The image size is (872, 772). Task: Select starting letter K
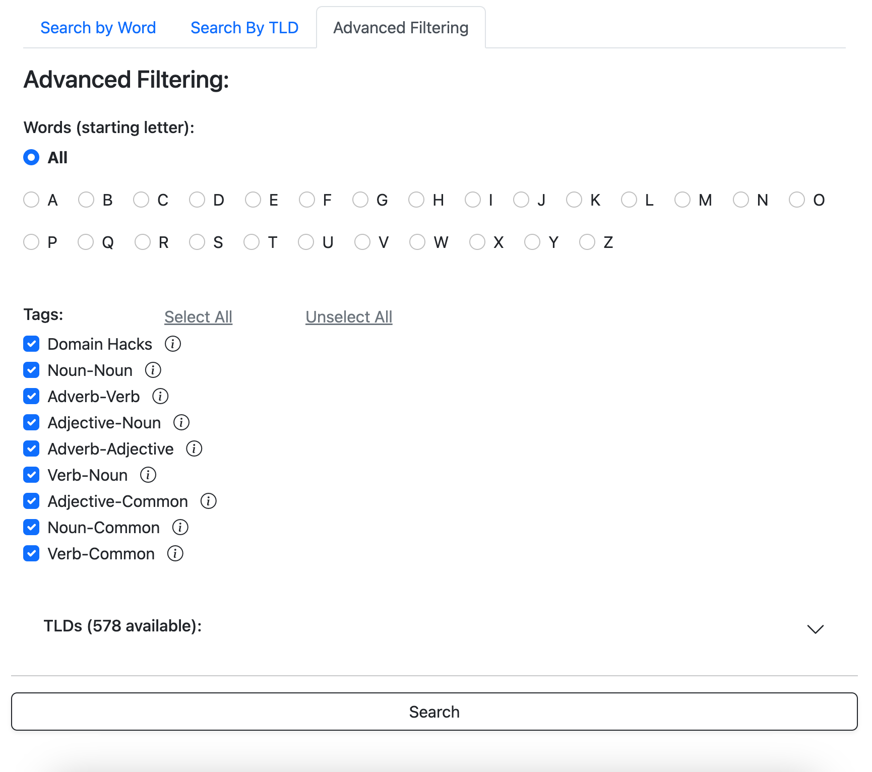tap(574, 200)
